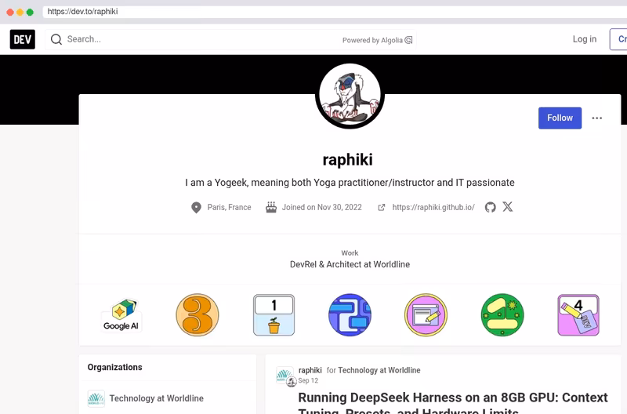Open the badge with 1 and potted plant
The width and height of the screenshot is (627, 414).
274,314
